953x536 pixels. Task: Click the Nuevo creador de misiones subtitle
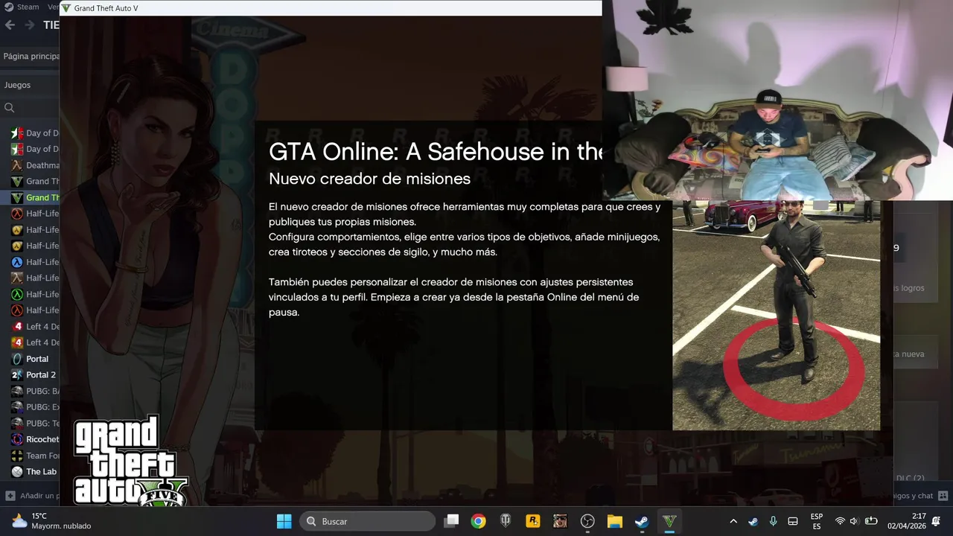[x=369, y=179]
